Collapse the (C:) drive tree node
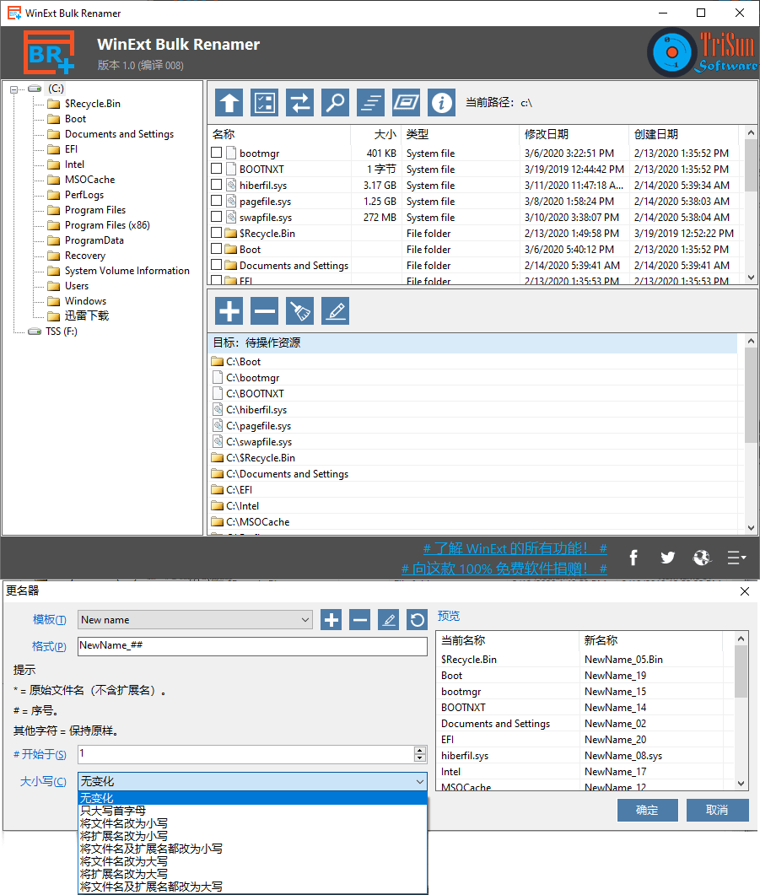760x895 pixels. 13,89
